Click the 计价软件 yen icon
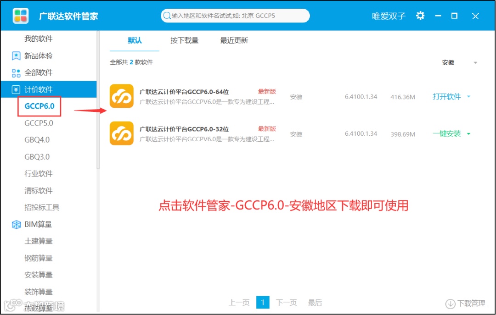 tap(16, 90)
